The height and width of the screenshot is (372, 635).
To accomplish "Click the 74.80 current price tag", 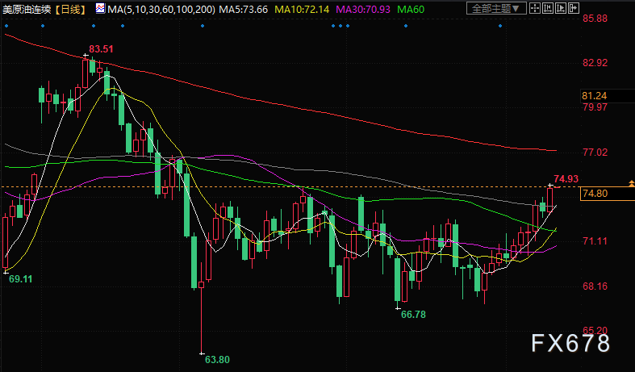I will (x=595, y=194).
